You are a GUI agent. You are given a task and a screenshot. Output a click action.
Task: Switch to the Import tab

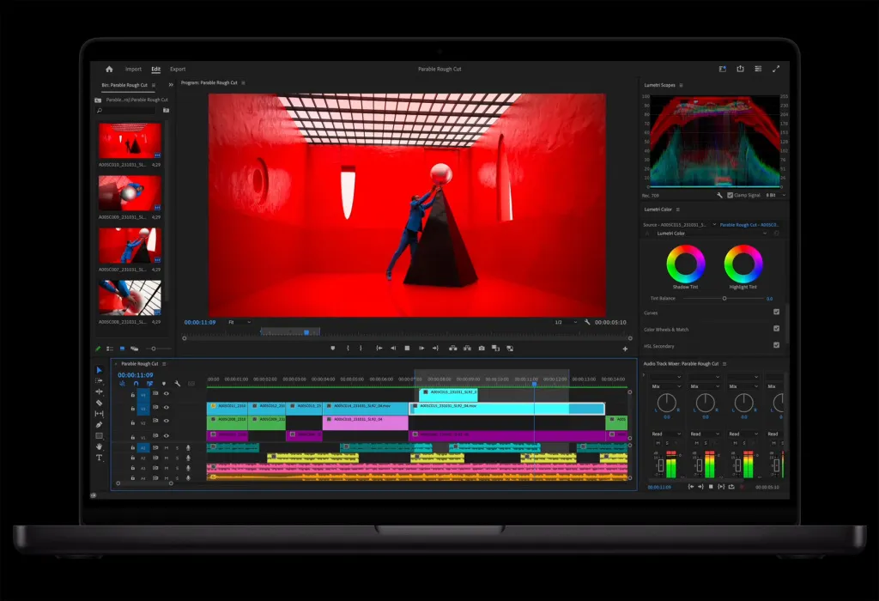(133, 69)
